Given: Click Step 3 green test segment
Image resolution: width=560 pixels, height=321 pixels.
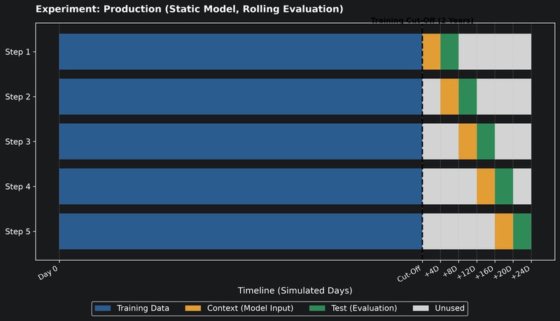Looking at the screenshot, I should 486,141.
